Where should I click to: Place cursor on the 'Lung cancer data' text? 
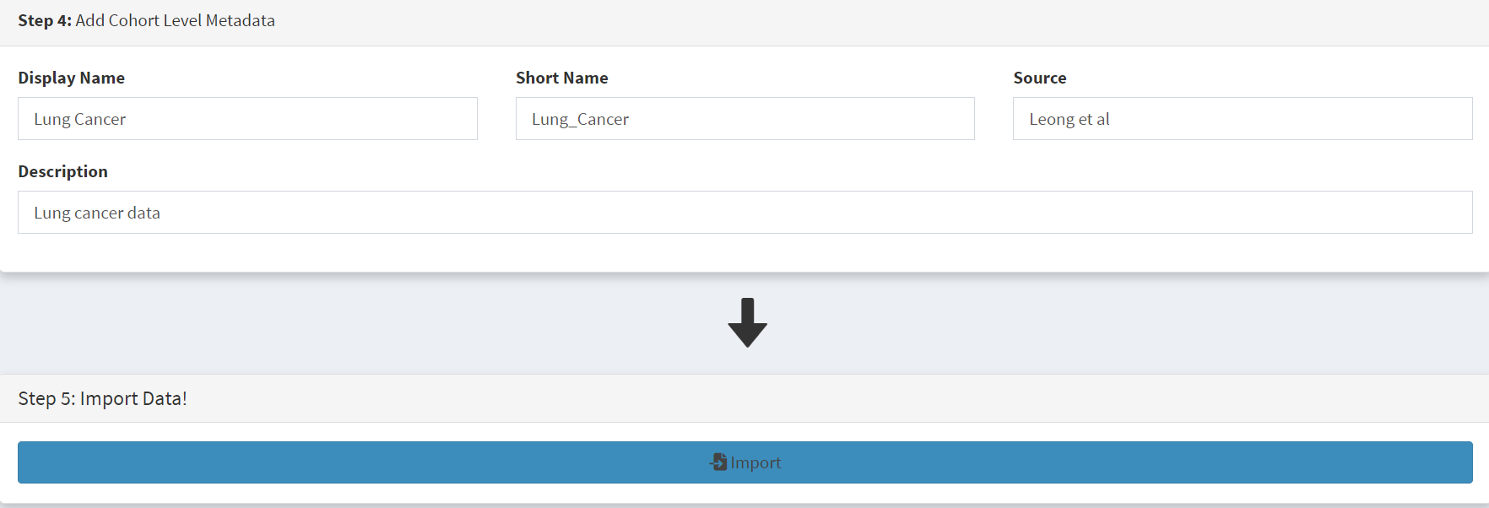[97, 213]
